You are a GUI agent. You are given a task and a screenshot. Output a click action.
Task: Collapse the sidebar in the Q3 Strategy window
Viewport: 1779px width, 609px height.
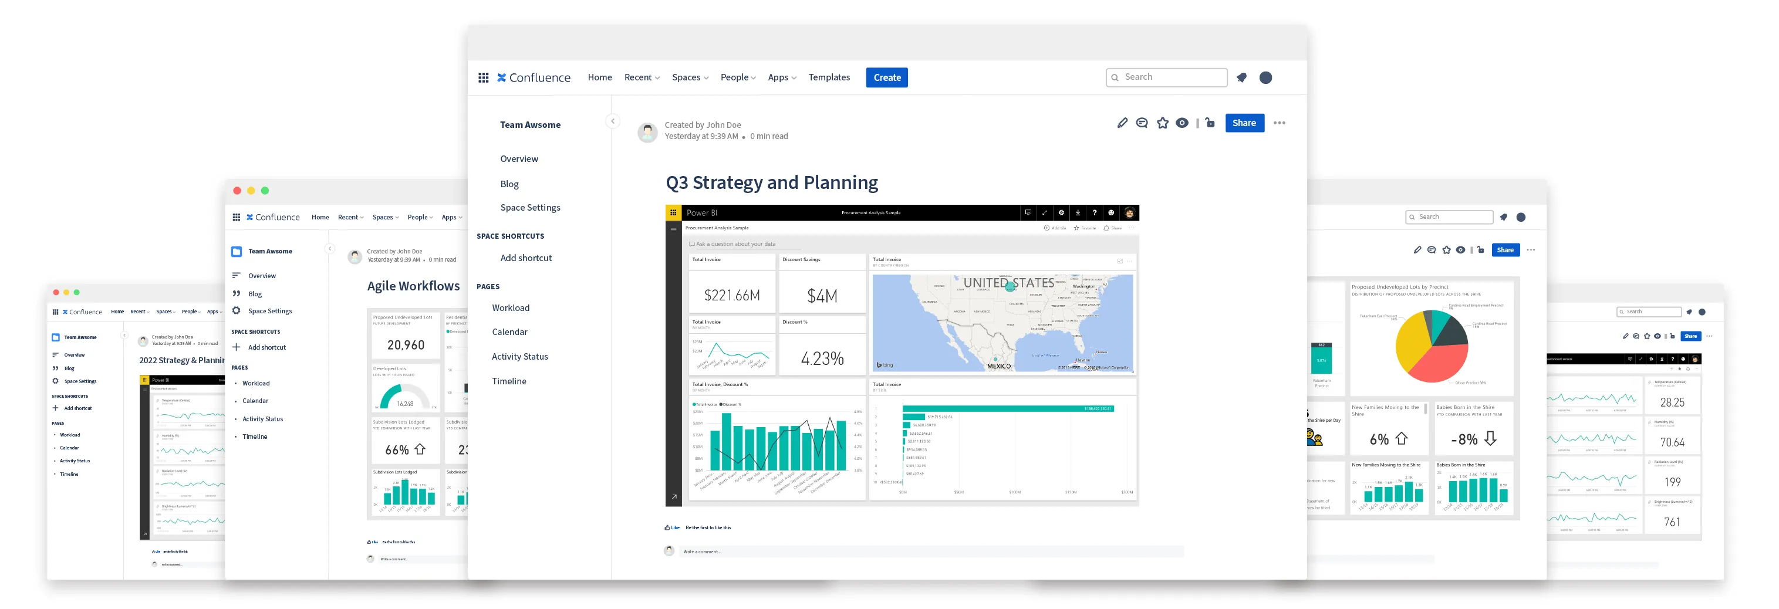(613, 121)
